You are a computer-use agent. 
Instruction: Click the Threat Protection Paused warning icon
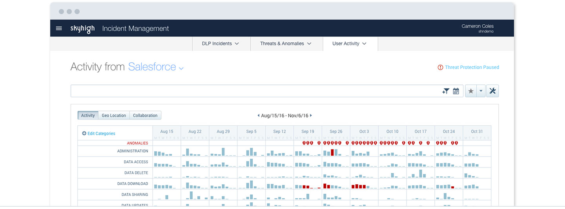pos(440,67)
